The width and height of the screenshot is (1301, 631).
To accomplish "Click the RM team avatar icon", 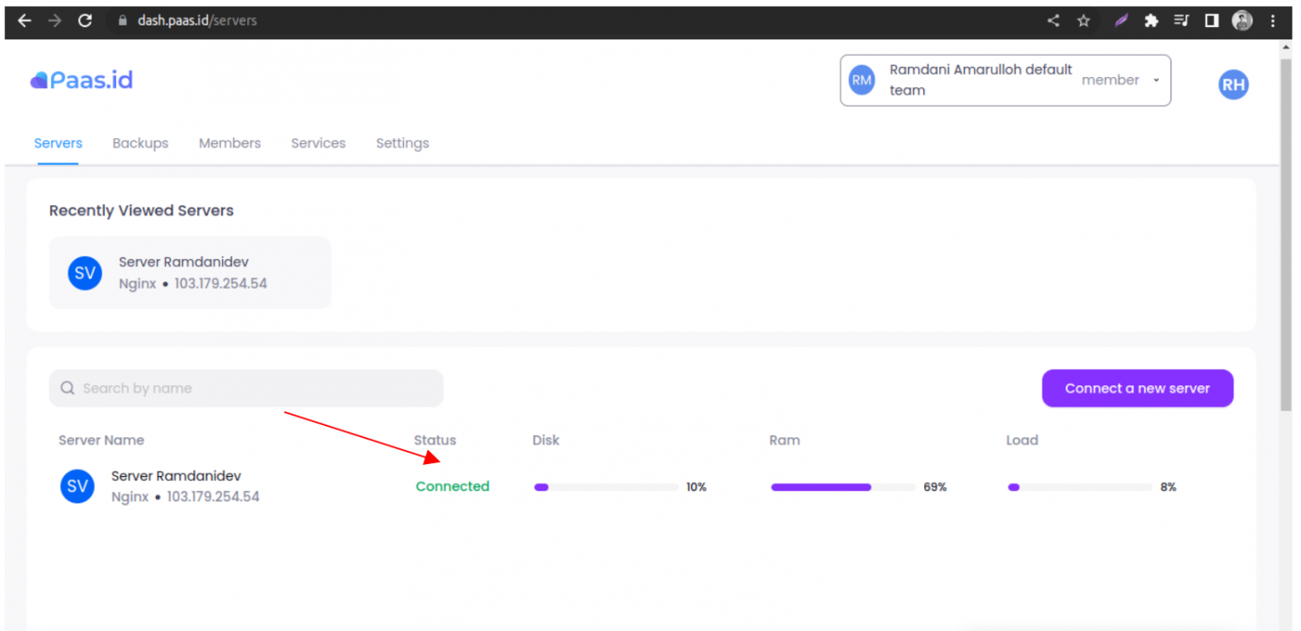I will pyautogui.click(x=861, y=80).
